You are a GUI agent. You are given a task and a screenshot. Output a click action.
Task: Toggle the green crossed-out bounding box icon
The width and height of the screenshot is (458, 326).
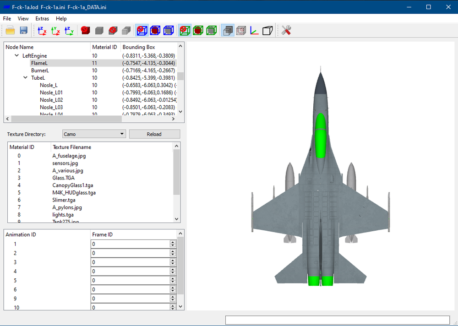(185, 30)
